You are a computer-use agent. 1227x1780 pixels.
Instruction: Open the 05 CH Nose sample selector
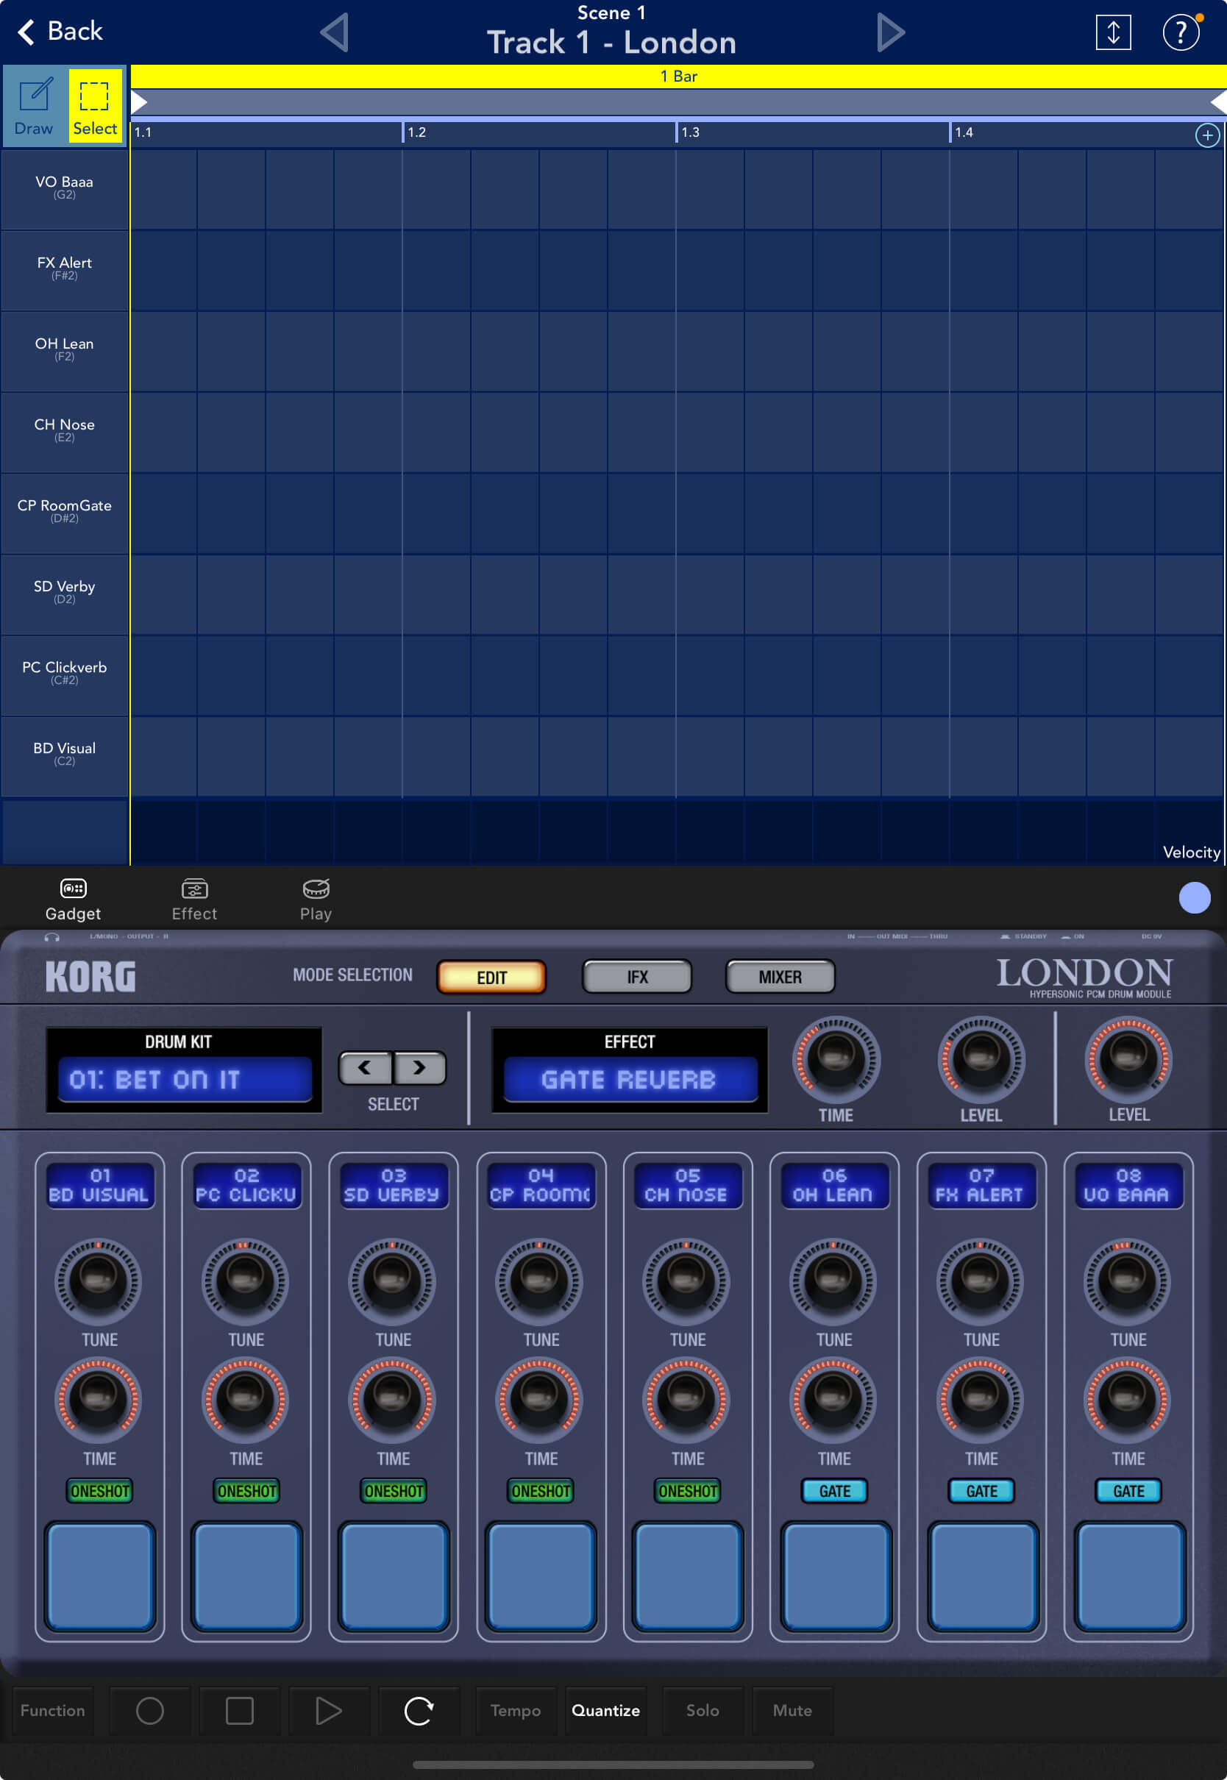click(x=687, y=1186)
